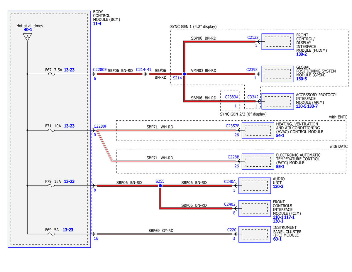This screenshot has height=272, width=352.
Task: Go to FCDIM page reference 130-2
Action: [302, 54]
